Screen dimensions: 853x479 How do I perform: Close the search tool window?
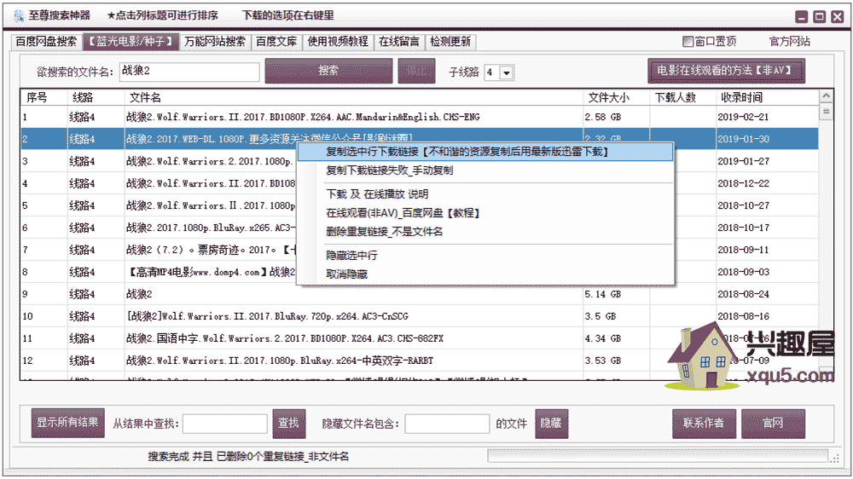point(838,17)
